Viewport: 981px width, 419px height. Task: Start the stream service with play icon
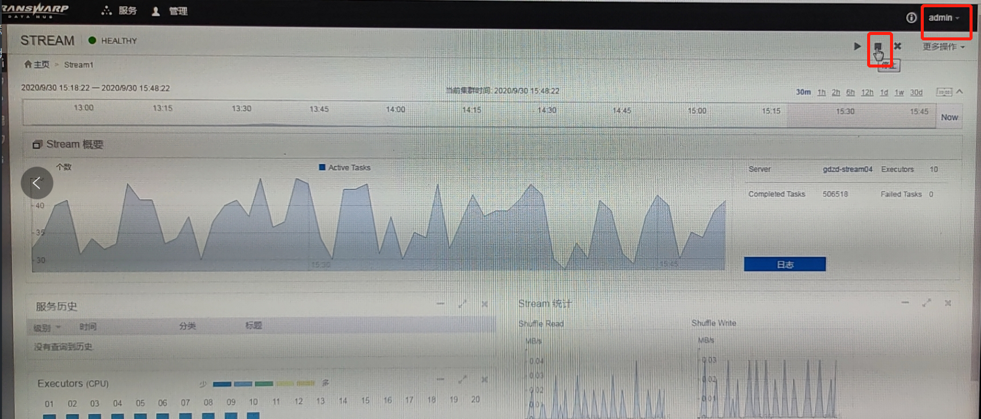857,46
